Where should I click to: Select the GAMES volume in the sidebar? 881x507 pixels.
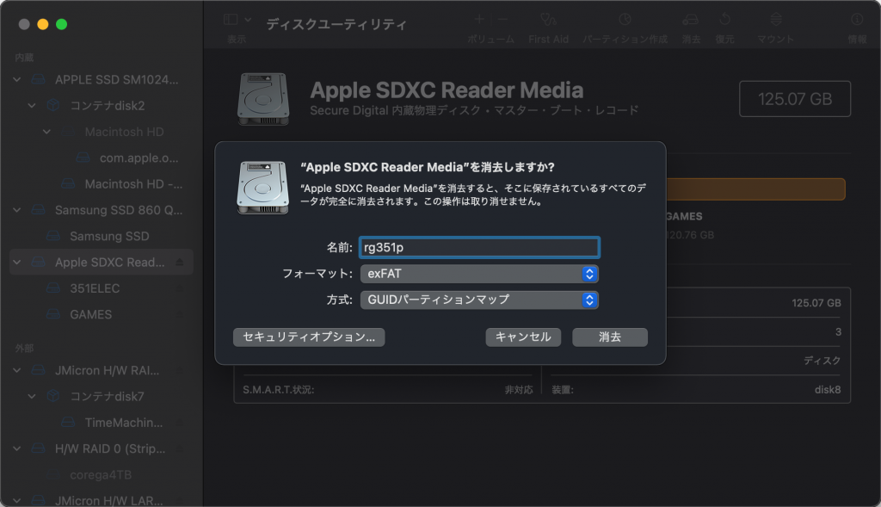pos(90,314)
